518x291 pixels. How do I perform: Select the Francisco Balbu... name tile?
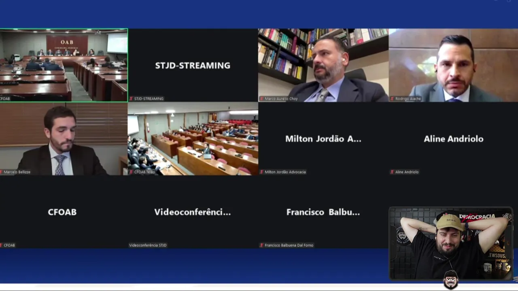[x=323, y=212]
